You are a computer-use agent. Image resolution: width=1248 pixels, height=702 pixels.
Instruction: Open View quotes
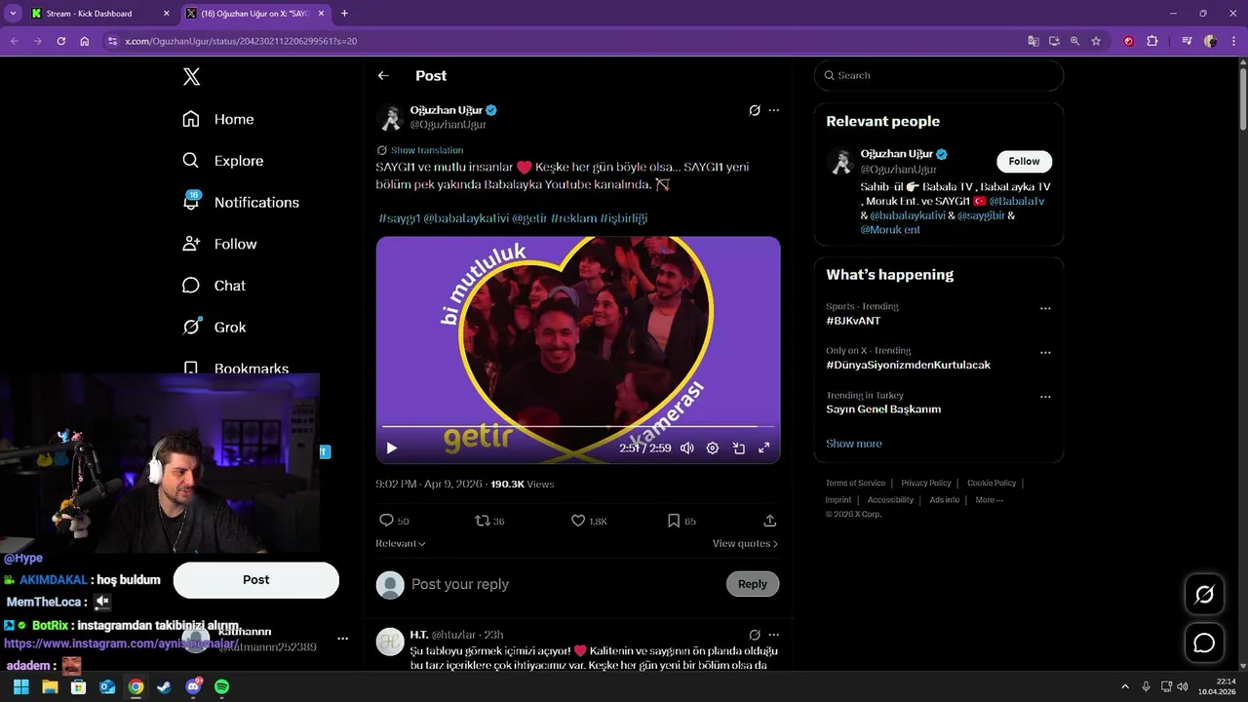coord(745,543)
